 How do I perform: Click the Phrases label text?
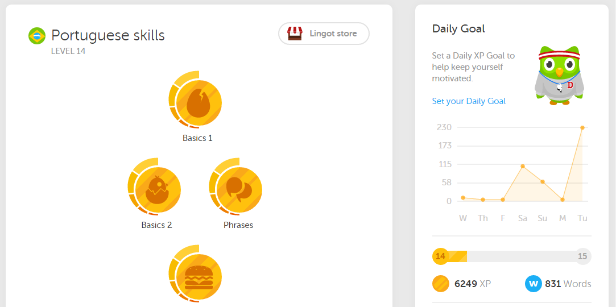(238, 225)
